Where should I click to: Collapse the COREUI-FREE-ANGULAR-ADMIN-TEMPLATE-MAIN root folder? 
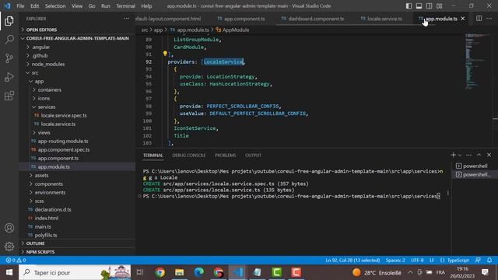tap(77, 38)
